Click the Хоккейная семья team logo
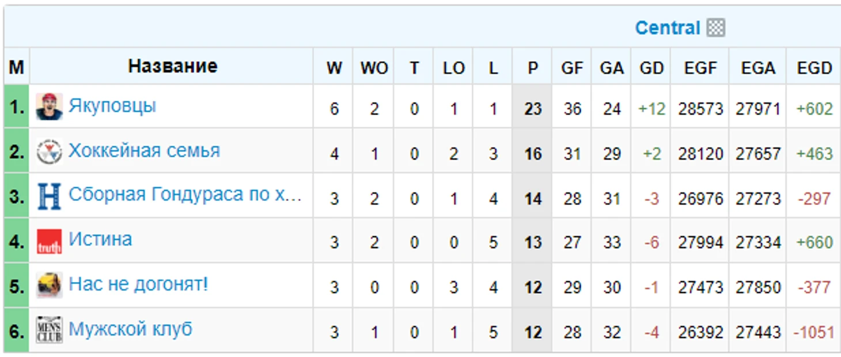 pyautogui.click(x=49, y=151)
